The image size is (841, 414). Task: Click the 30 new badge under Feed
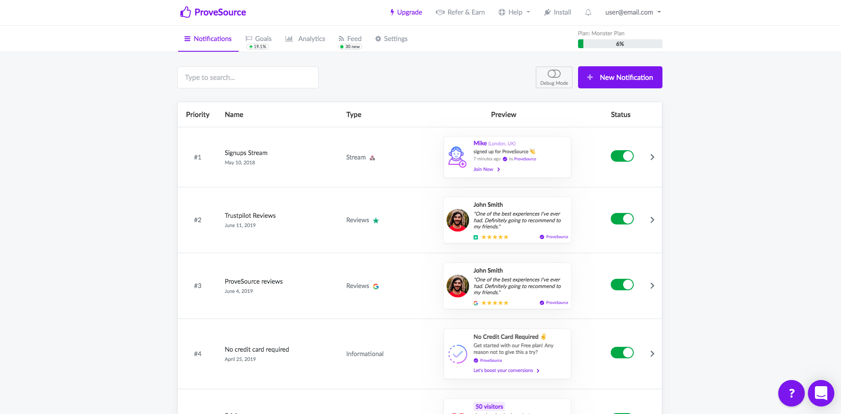coord(350,47)
